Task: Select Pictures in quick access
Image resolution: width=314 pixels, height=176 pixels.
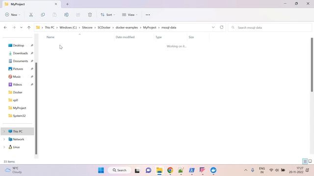Action: [x=18, y=69]
